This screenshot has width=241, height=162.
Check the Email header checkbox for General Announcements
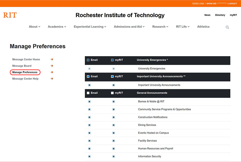click(x=88, y=93)
